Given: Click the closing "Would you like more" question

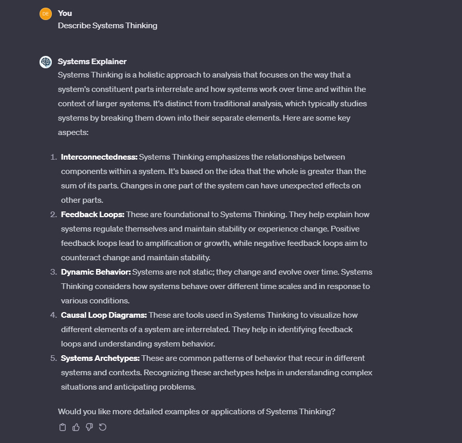Looking at the screenshot, I should point(196,412).
